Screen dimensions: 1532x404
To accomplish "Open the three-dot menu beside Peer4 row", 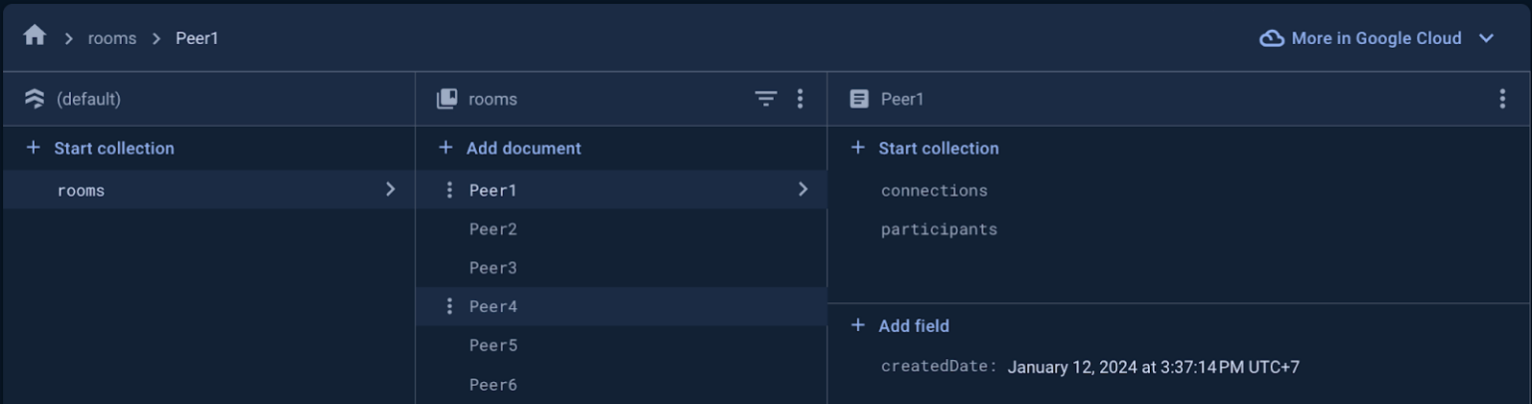I will click(x=449, y=306).
